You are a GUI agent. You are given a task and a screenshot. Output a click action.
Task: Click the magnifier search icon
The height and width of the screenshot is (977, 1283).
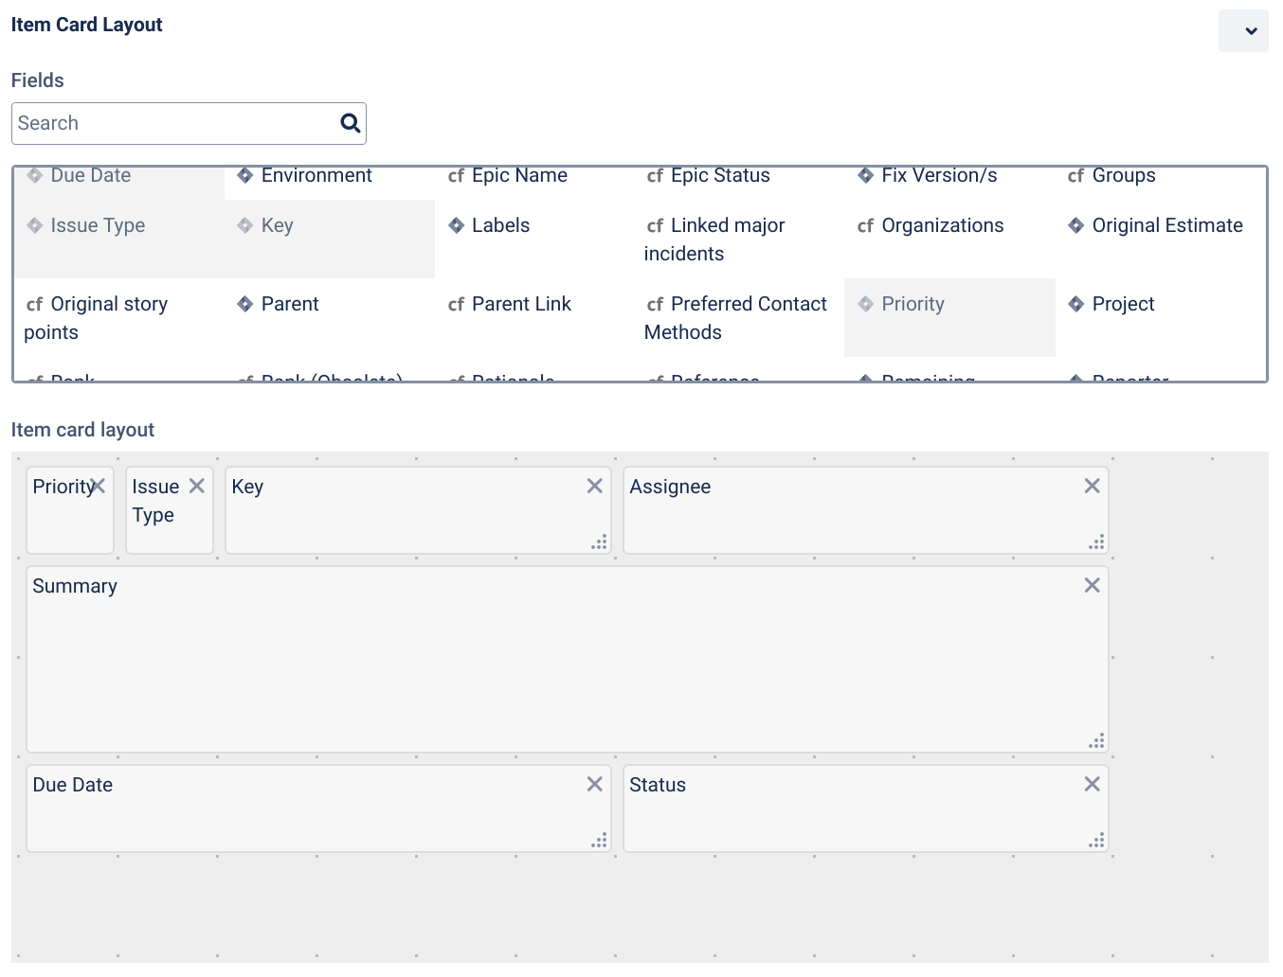[x=351, y=123]
